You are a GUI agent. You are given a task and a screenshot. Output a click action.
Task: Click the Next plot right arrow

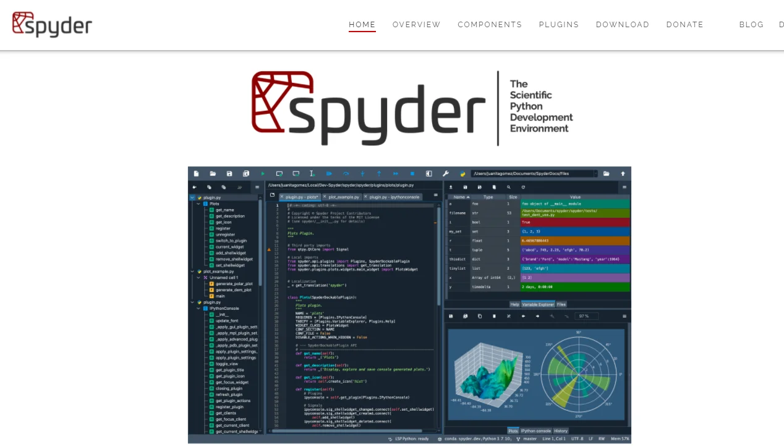click(x=538, y=316)
